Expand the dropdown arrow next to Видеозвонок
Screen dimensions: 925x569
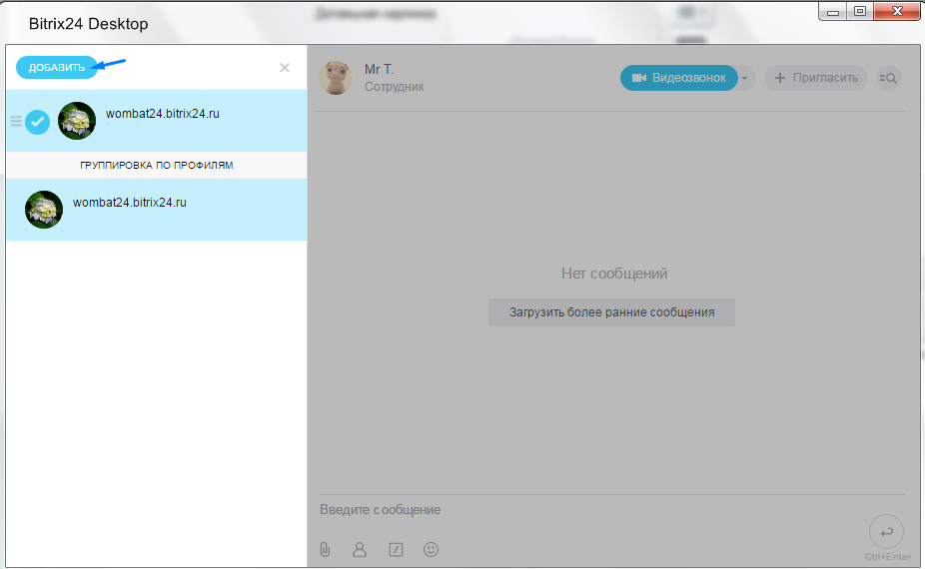pyautogui.click(x=745, y=78)
